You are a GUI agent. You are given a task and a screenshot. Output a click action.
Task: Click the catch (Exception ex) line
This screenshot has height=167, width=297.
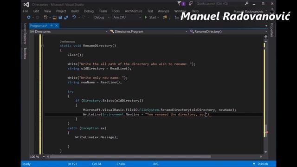87,128
